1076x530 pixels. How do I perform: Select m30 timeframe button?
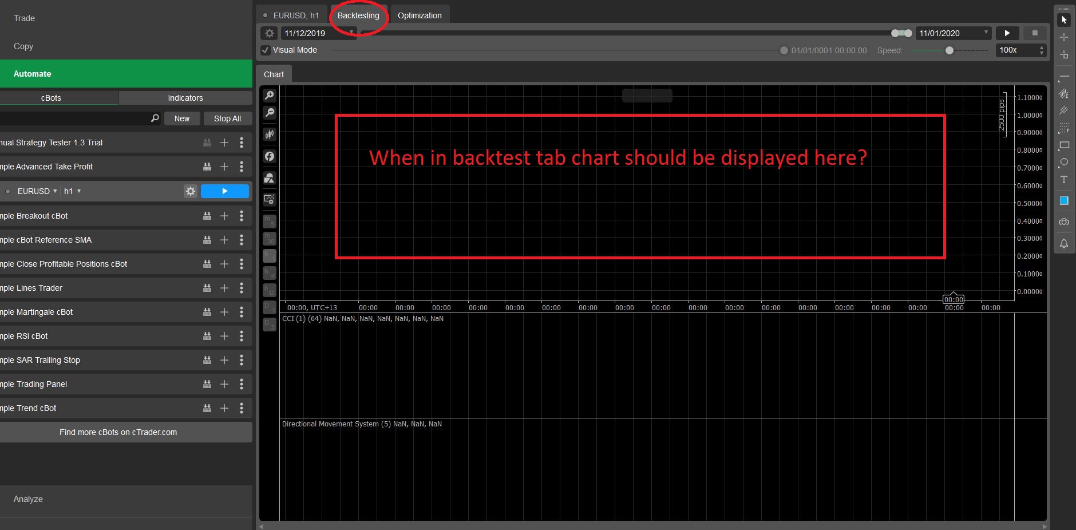[x=270, y=239]
